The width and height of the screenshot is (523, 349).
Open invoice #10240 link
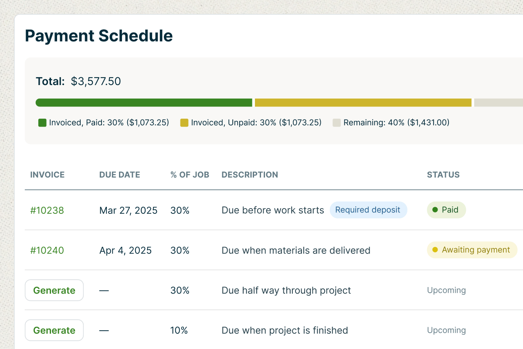47,250
